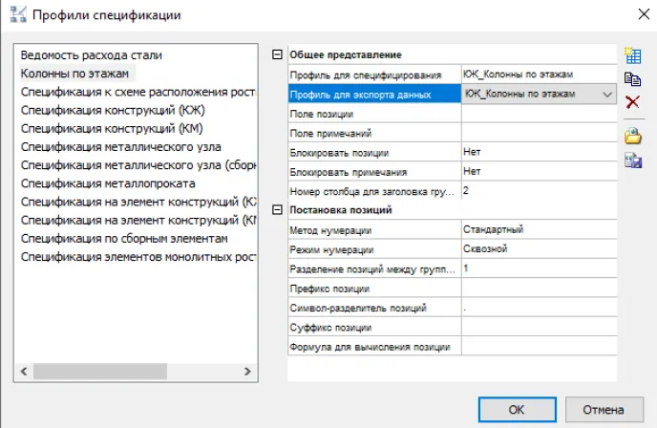The image size is (657, 428).
Task: Click the Блокировать примечания value Нет
Action: click(537, 172)
